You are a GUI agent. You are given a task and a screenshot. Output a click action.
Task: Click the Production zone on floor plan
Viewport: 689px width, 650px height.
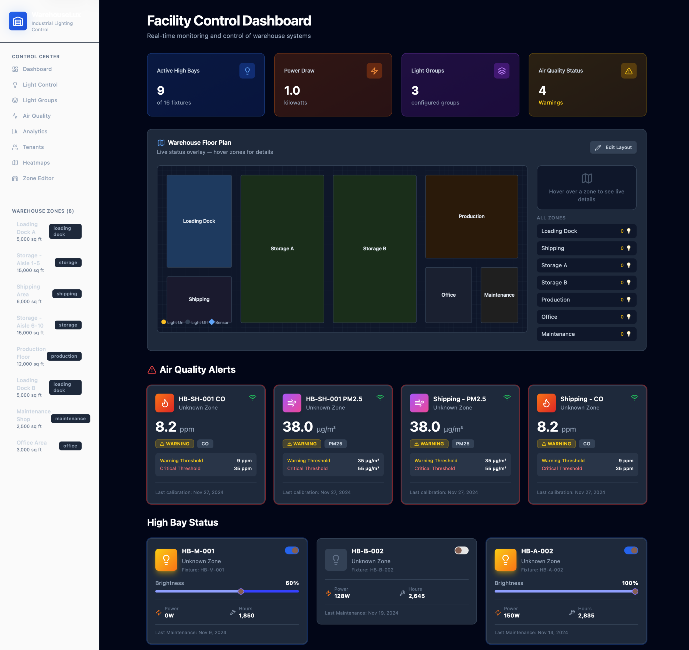pos(472,216)
